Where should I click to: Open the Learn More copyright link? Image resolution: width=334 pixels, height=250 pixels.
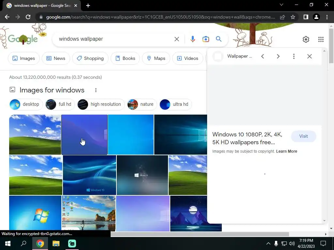[x=286, y=151]
